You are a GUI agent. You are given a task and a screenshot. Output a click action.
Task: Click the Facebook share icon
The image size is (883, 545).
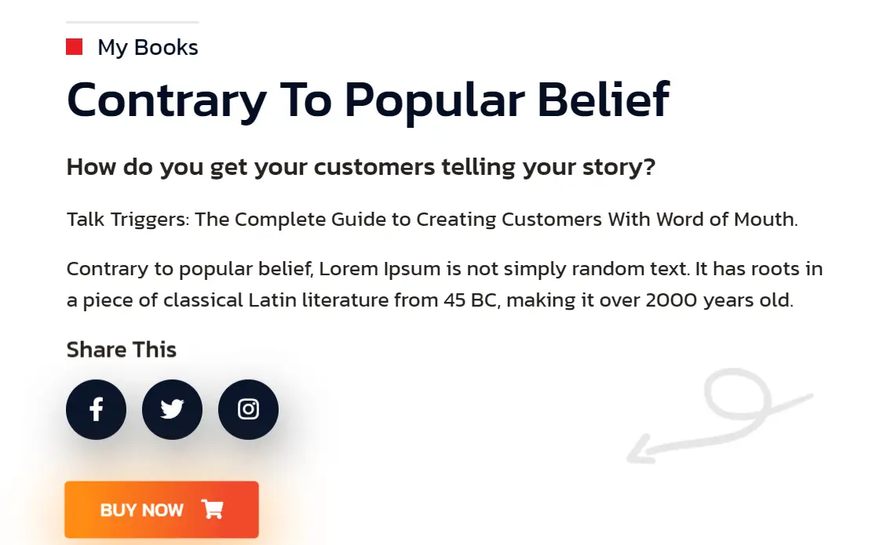[97, 409]
